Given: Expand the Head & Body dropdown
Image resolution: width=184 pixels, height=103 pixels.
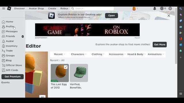Looking at the screenshot, I should (x=137, y=54).
